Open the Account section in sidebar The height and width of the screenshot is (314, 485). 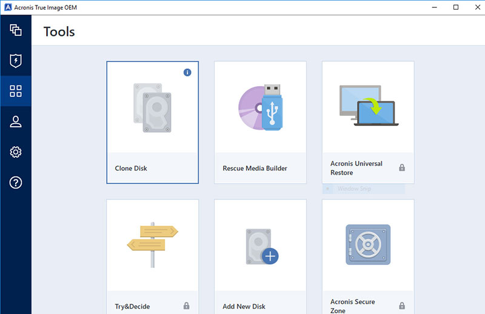click(16, 122)
